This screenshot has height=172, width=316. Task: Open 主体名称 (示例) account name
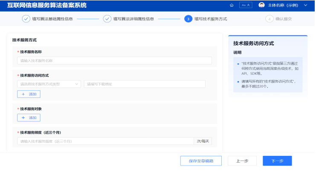pyautogui.click(x=283, y=5)
